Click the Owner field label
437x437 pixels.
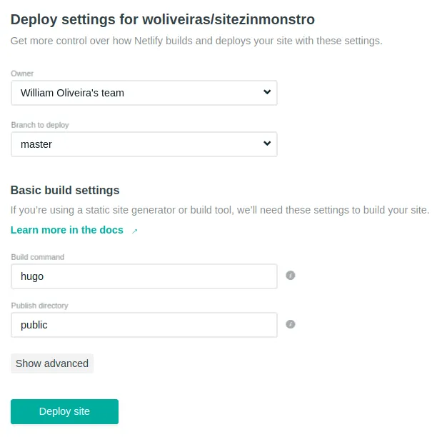tap(22, 74)
